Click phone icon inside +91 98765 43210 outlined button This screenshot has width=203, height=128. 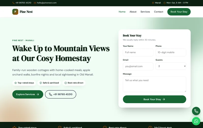50,94
